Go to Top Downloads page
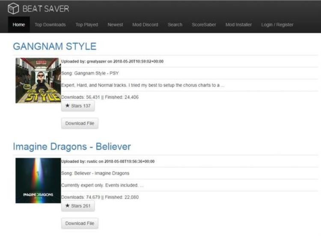This screenshot has height=236, width=321. click(x=50, y=25)
